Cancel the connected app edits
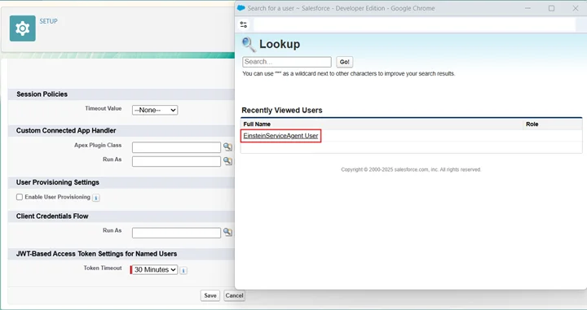This screenshot has width=587, height=310. [234, 295]
